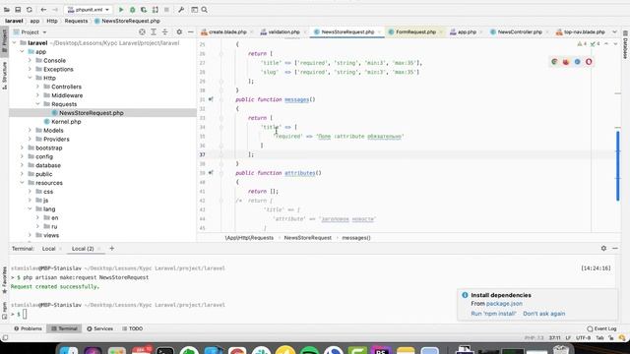The height and width of the screenshot is (354, 630).
Task: Expand the Models folder
Action: coord(30,131)
